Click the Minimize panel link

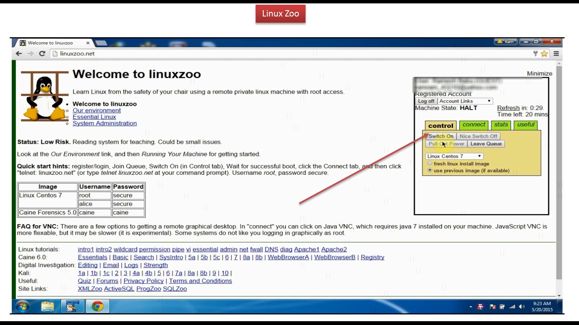coord(540,73)
